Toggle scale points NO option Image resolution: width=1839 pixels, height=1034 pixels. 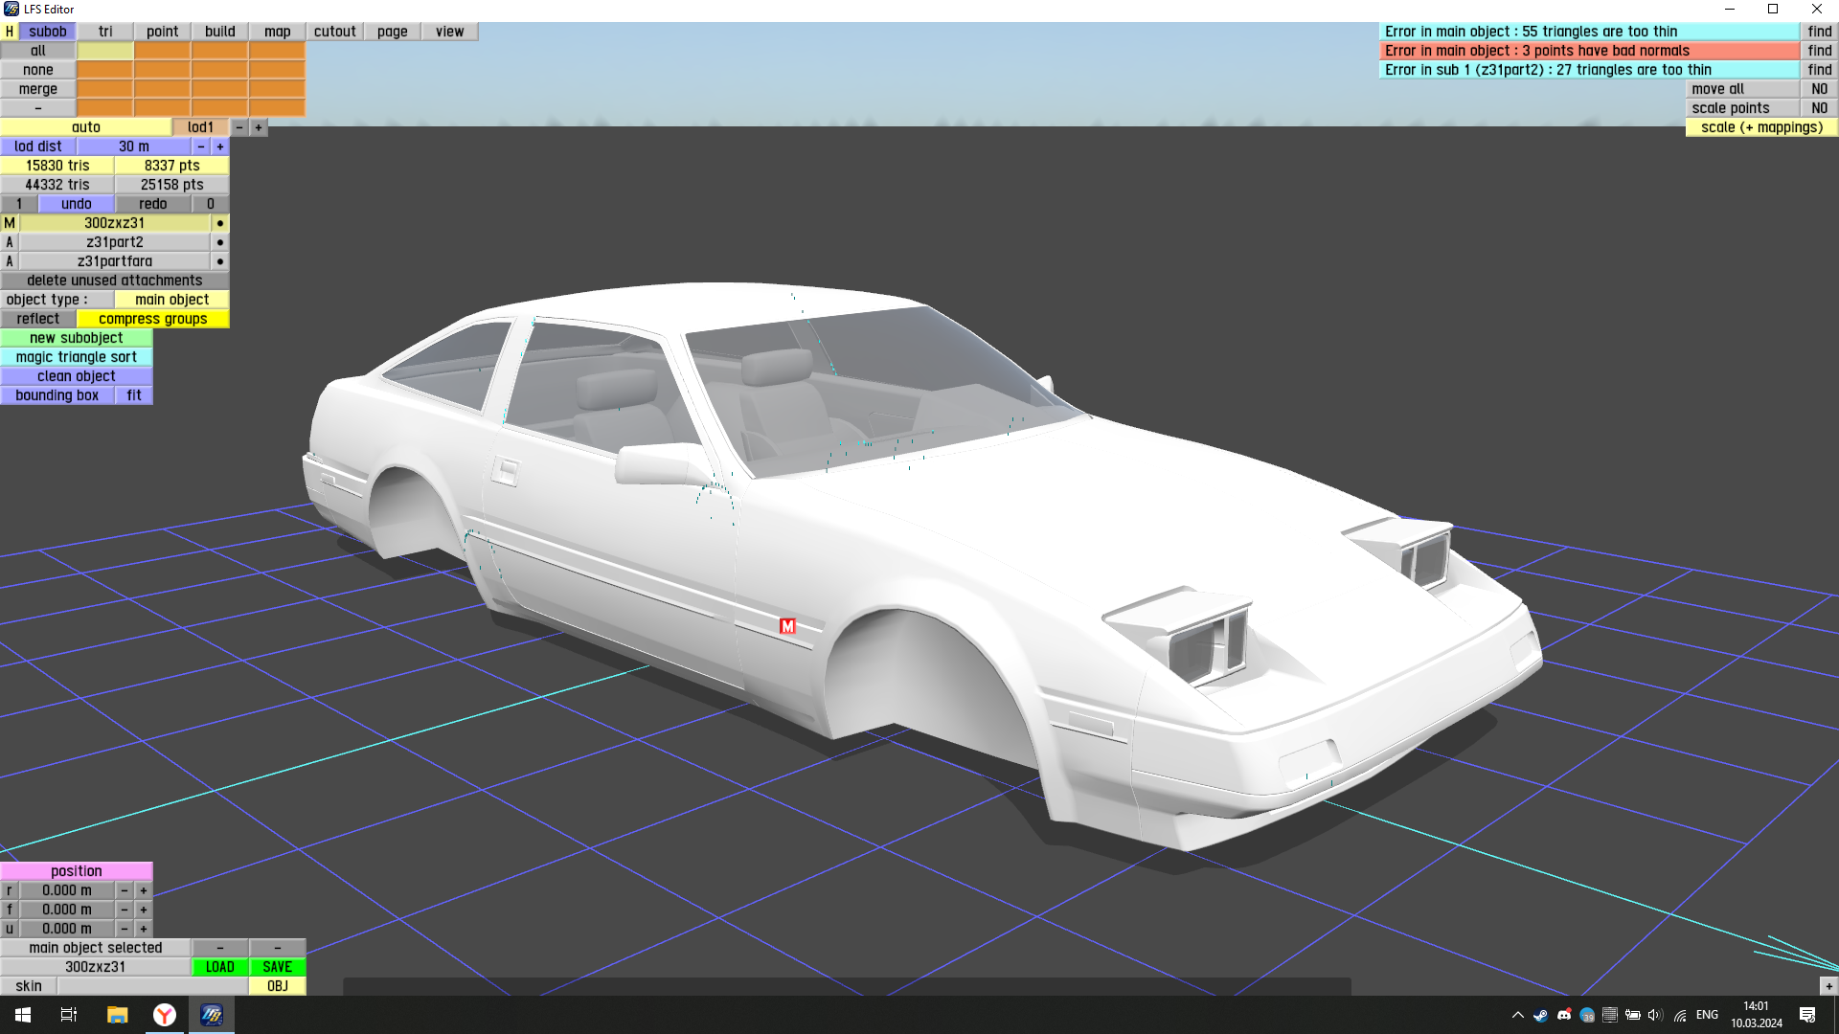(1819, 108)
